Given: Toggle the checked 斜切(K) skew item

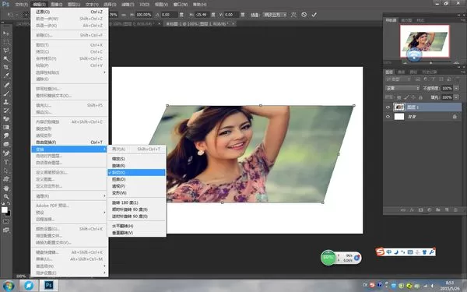Looking at the screenshot, I should pyautogui.click(x=136, y=173).
